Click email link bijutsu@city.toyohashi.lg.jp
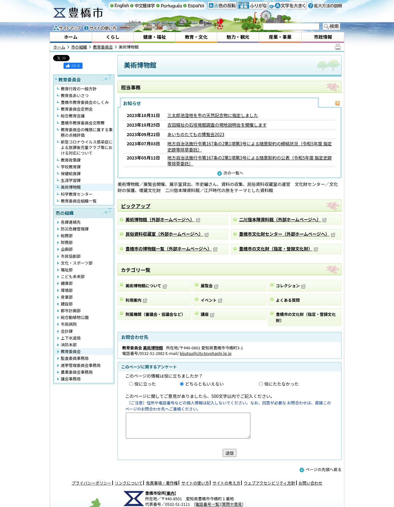This screenshot has width=394, height=507. pos(206,353)
